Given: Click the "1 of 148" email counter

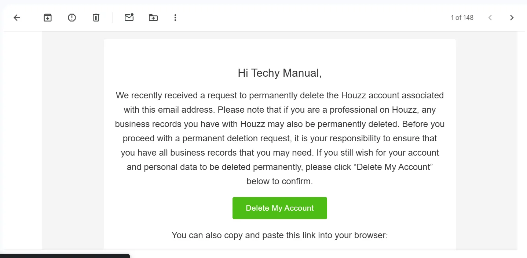Looking at the screenshot, I should (x=462, y=17).
